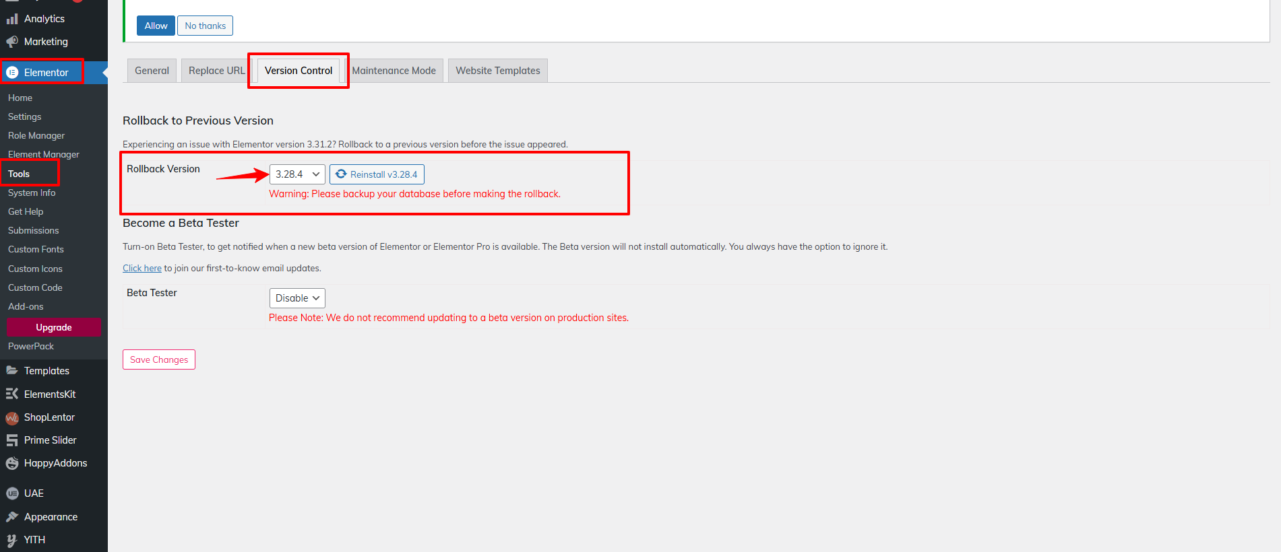This screenshot has height=552, width=1281.
Task: Open Custom Code submenu item
Action: coord(35,287)
